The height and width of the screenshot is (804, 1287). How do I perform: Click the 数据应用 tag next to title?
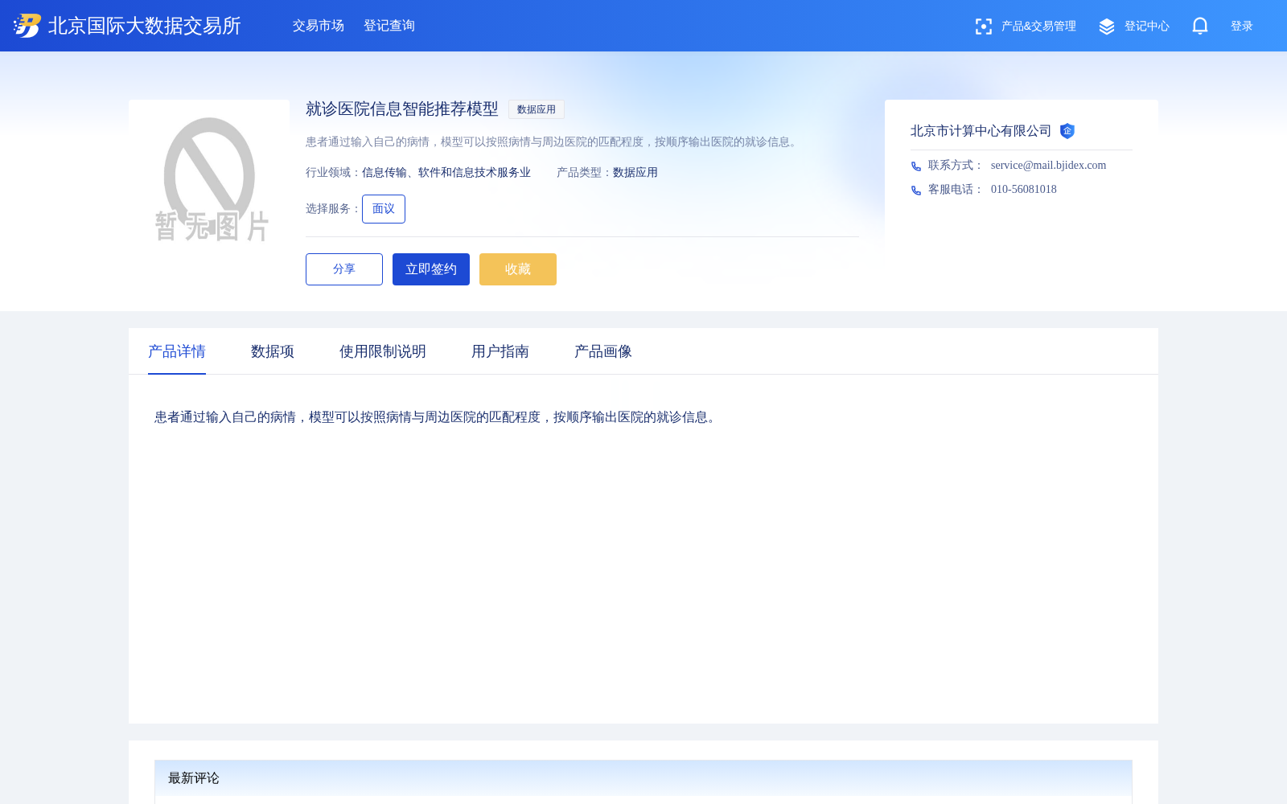coord(537,109)
